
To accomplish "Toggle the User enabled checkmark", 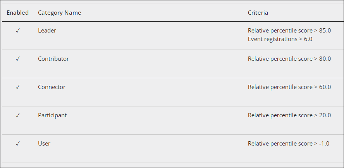I will coord(18,144).
